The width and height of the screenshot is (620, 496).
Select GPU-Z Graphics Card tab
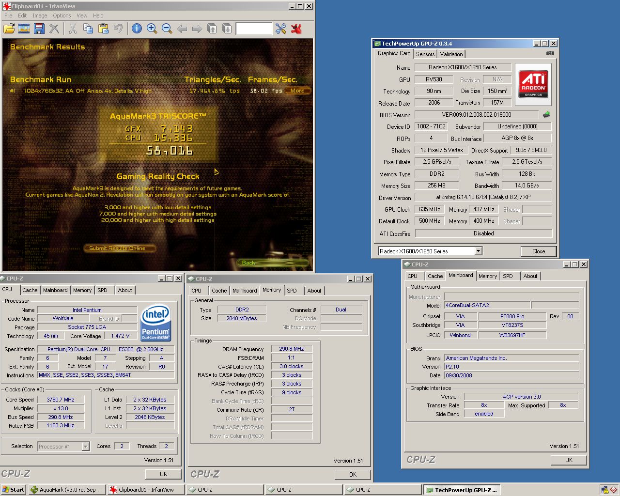click(x=394, y=53)
